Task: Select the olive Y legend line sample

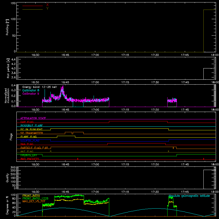Action: [x=33, y=9]
